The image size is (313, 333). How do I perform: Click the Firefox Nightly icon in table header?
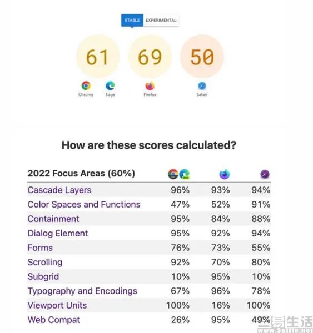click(x=225, y=174)
